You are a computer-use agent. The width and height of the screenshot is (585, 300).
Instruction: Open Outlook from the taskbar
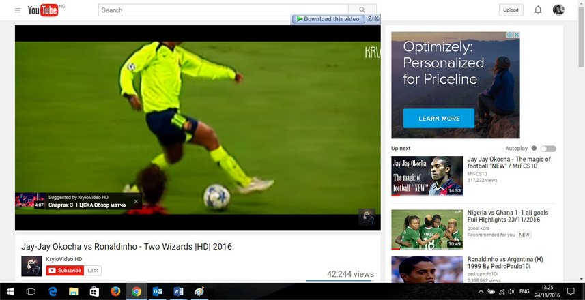point(158,291)
